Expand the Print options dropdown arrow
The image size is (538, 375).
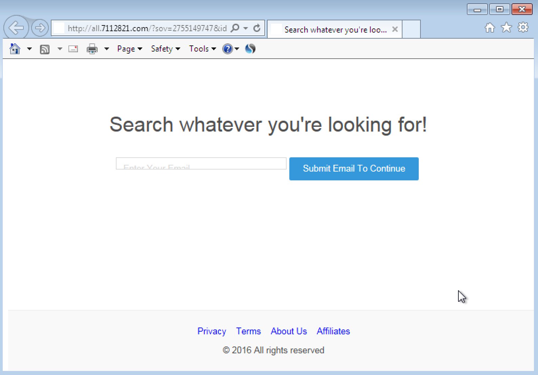tap(106, 49)
